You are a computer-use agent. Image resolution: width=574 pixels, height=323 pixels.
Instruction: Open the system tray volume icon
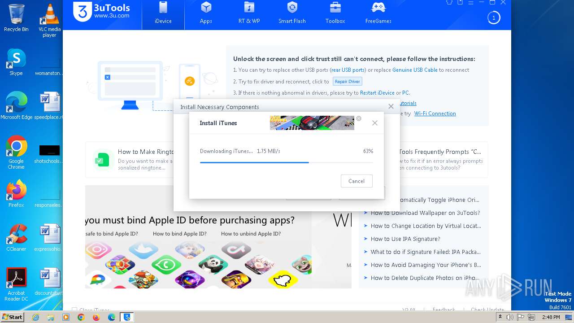510,317
